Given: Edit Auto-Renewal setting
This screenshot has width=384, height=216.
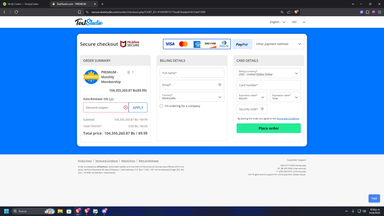Looking at the screenshot, I should click(111, 99).
